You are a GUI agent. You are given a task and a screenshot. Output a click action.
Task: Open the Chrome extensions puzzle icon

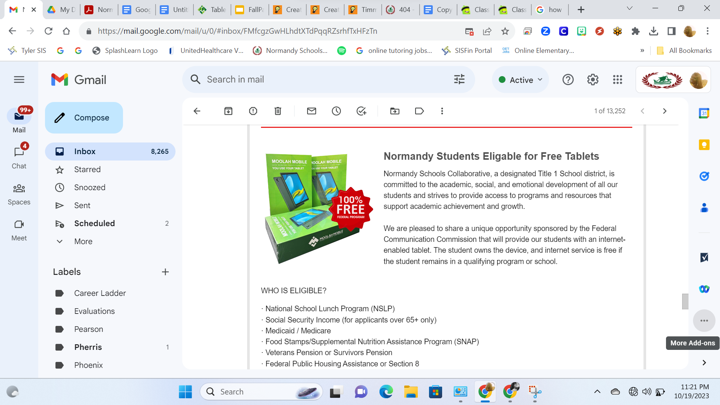tap(636, 31)
